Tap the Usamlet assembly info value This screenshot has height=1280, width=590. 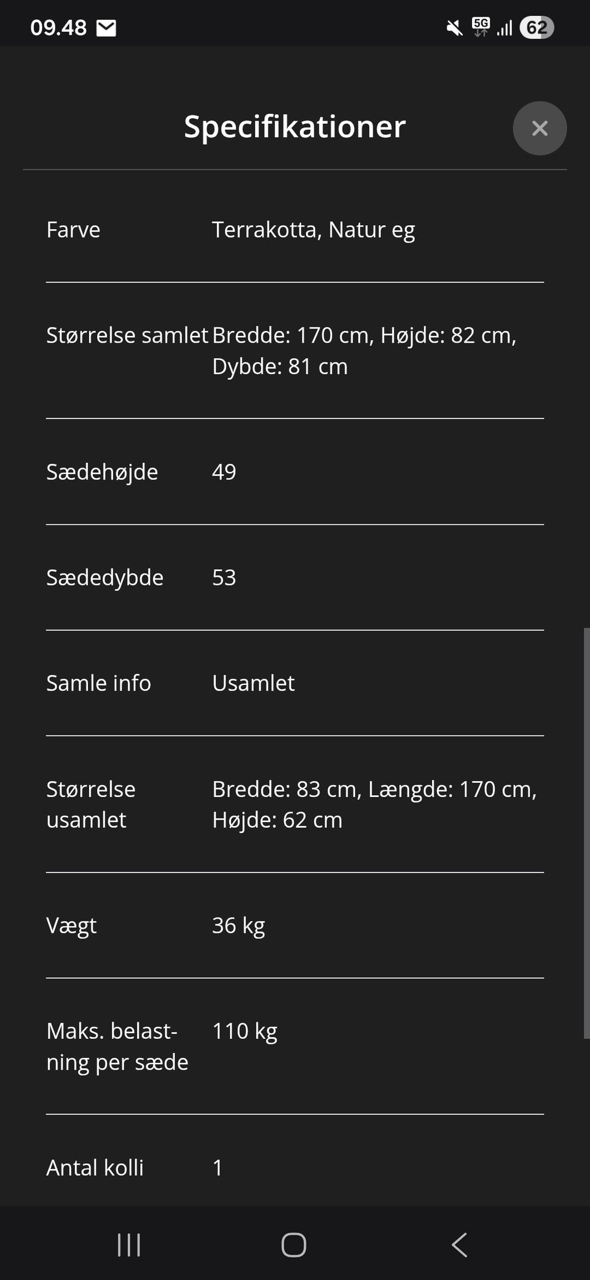click(253, 683)
